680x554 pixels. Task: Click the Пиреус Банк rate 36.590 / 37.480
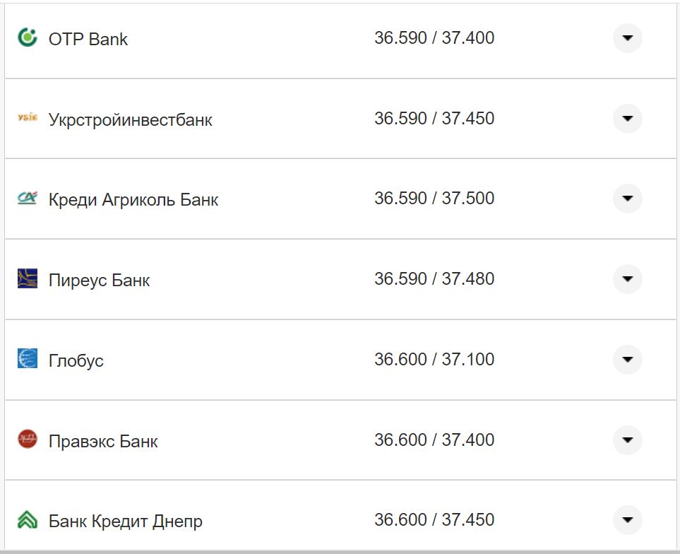(435, 278)
